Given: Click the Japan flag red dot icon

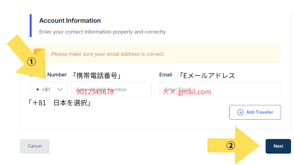Looking at the screenshot, I should click(x=37, y=89).
